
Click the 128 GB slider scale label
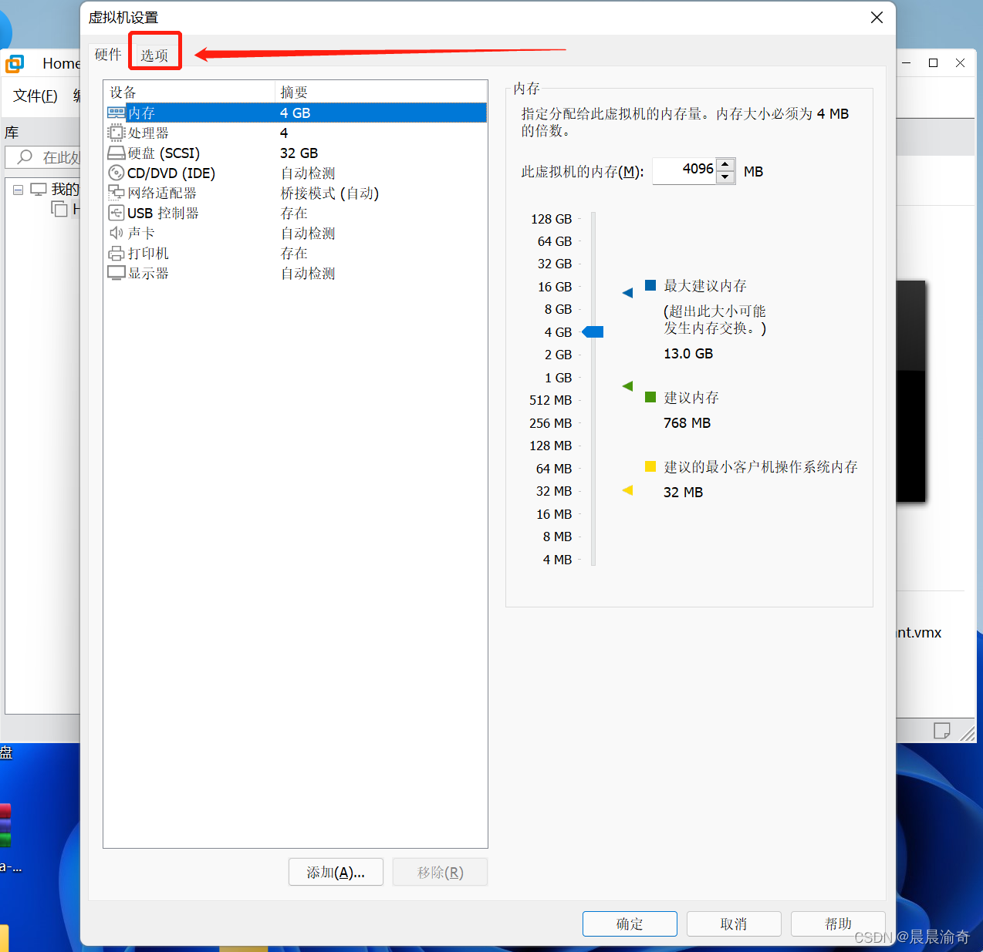[x=551, y=219]
